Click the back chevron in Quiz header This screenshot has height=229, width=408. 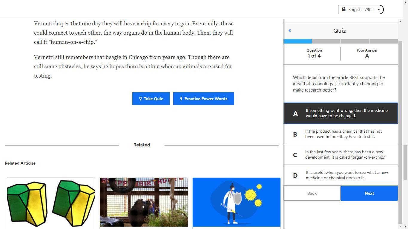(289, 30)
